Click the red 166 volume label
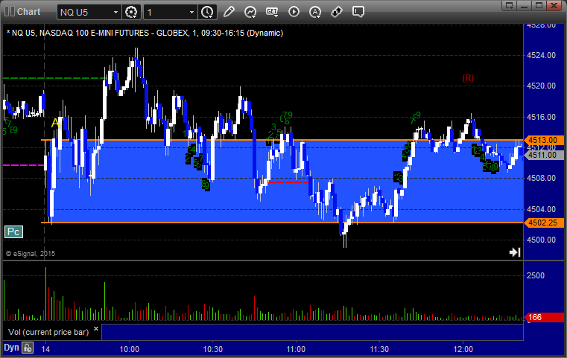 tap(543, 317)
